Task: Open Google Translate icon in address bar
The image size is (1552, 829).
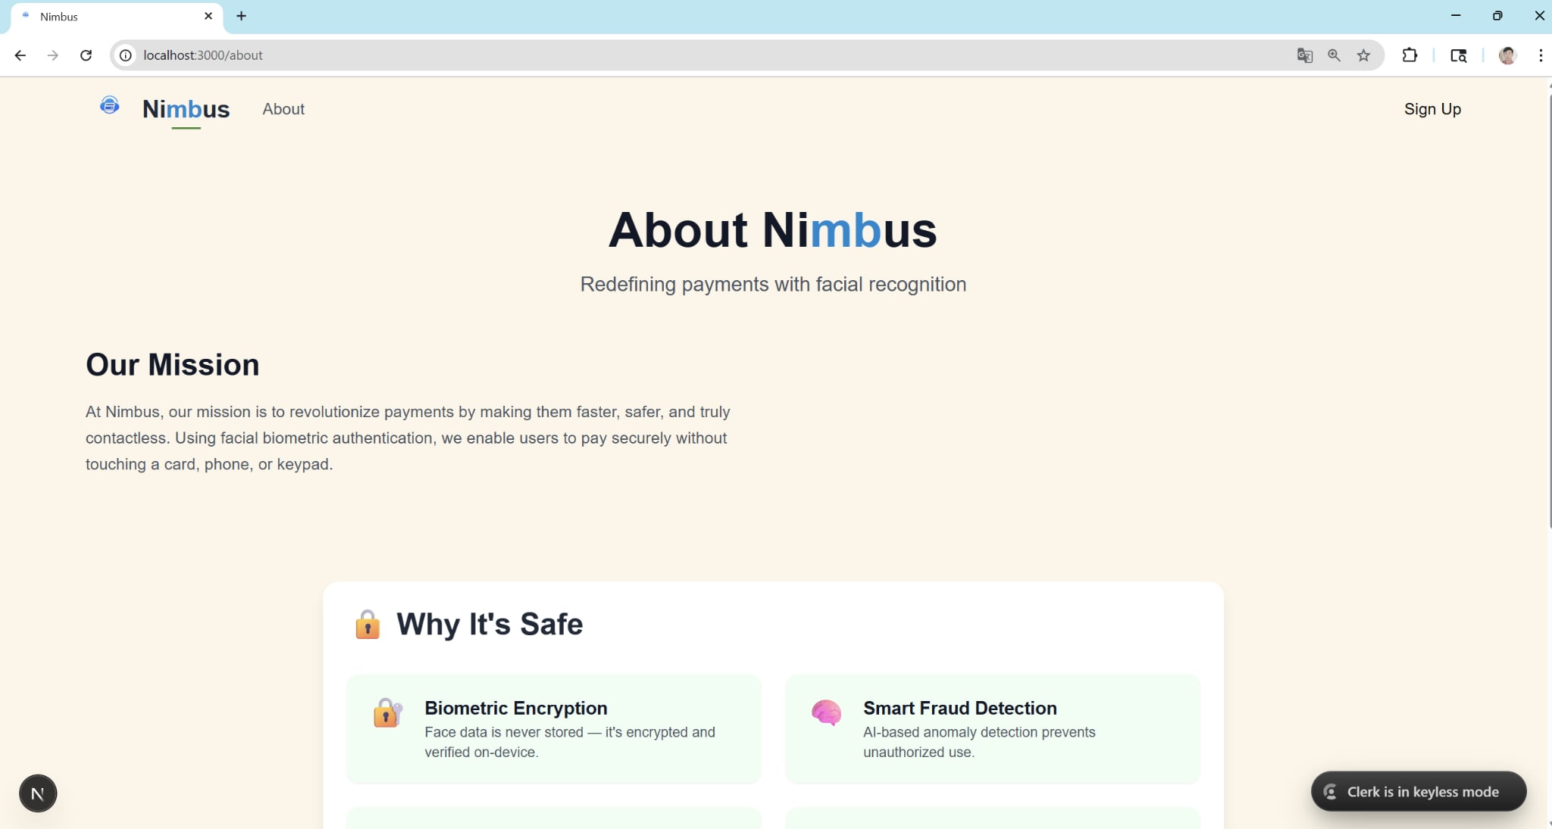Action: pos(1304,55)
